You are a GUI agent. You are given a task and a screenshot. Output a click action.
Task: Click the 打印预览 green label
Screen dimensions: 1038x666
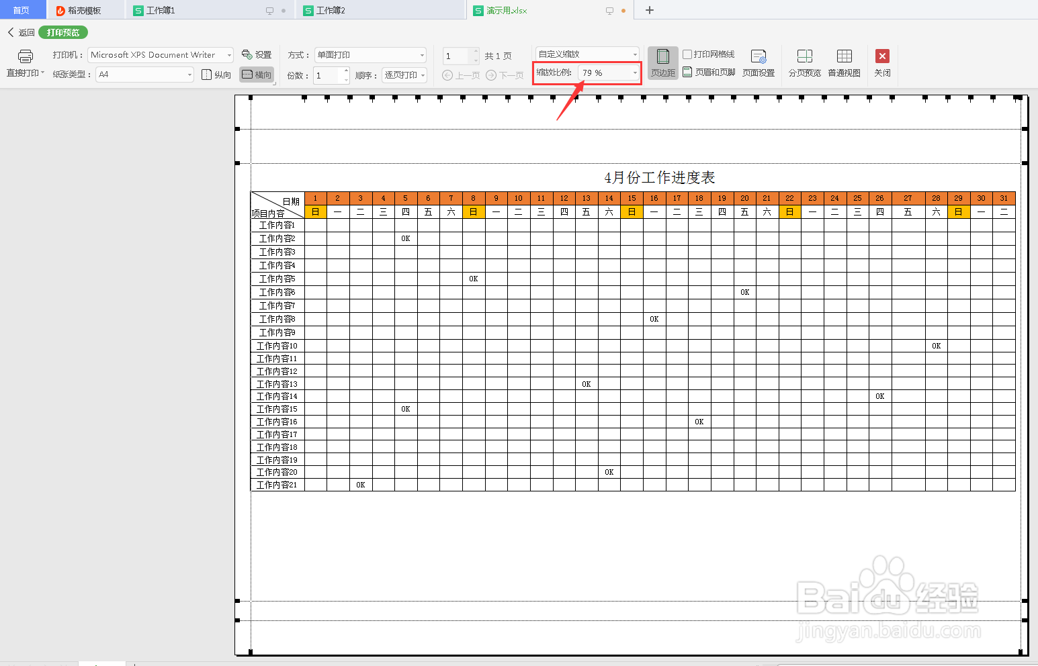coord(63,32)
